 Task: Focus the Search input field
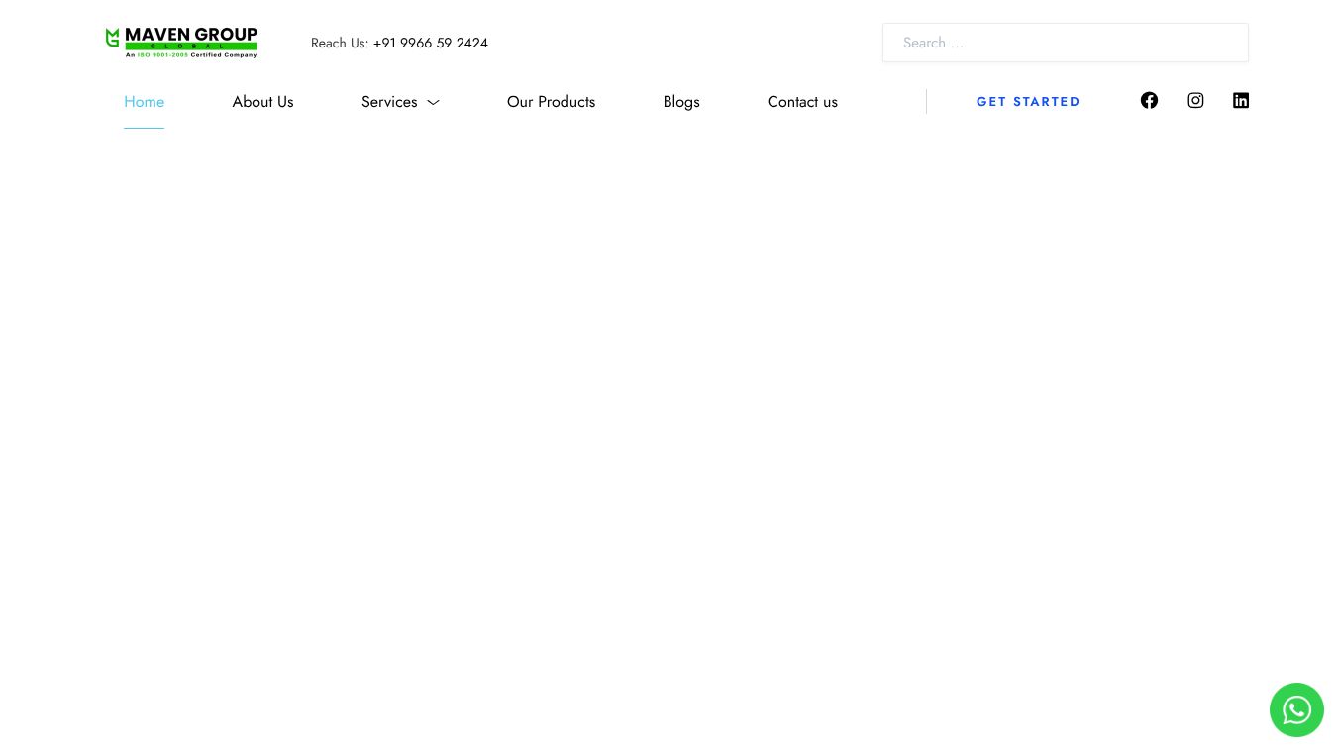tap(1066, 43)
